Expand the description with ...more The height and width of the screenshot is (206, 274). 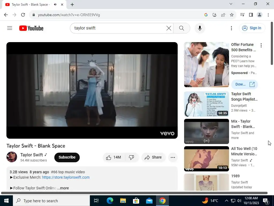tap(63, 188)
